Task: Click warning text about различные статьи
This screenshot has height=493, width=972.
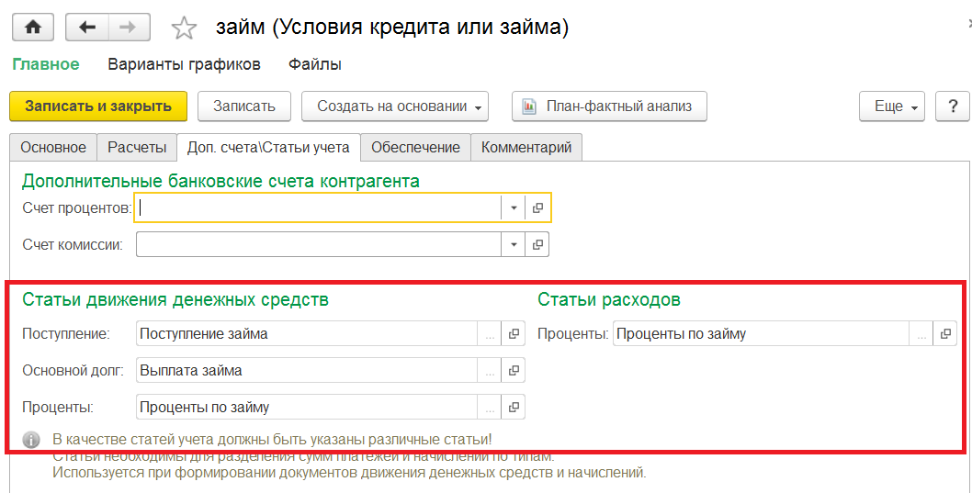Action: tap(272, 440)
